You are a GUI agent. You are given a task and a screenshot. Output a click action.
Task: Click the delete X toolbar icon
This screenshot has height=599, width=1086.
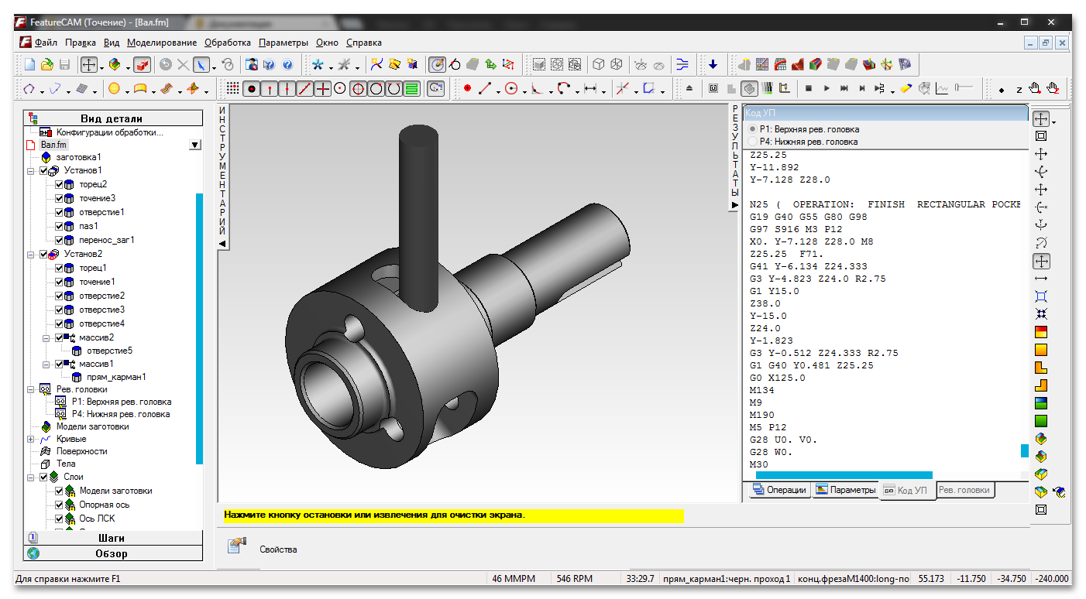tap(183, 64)
